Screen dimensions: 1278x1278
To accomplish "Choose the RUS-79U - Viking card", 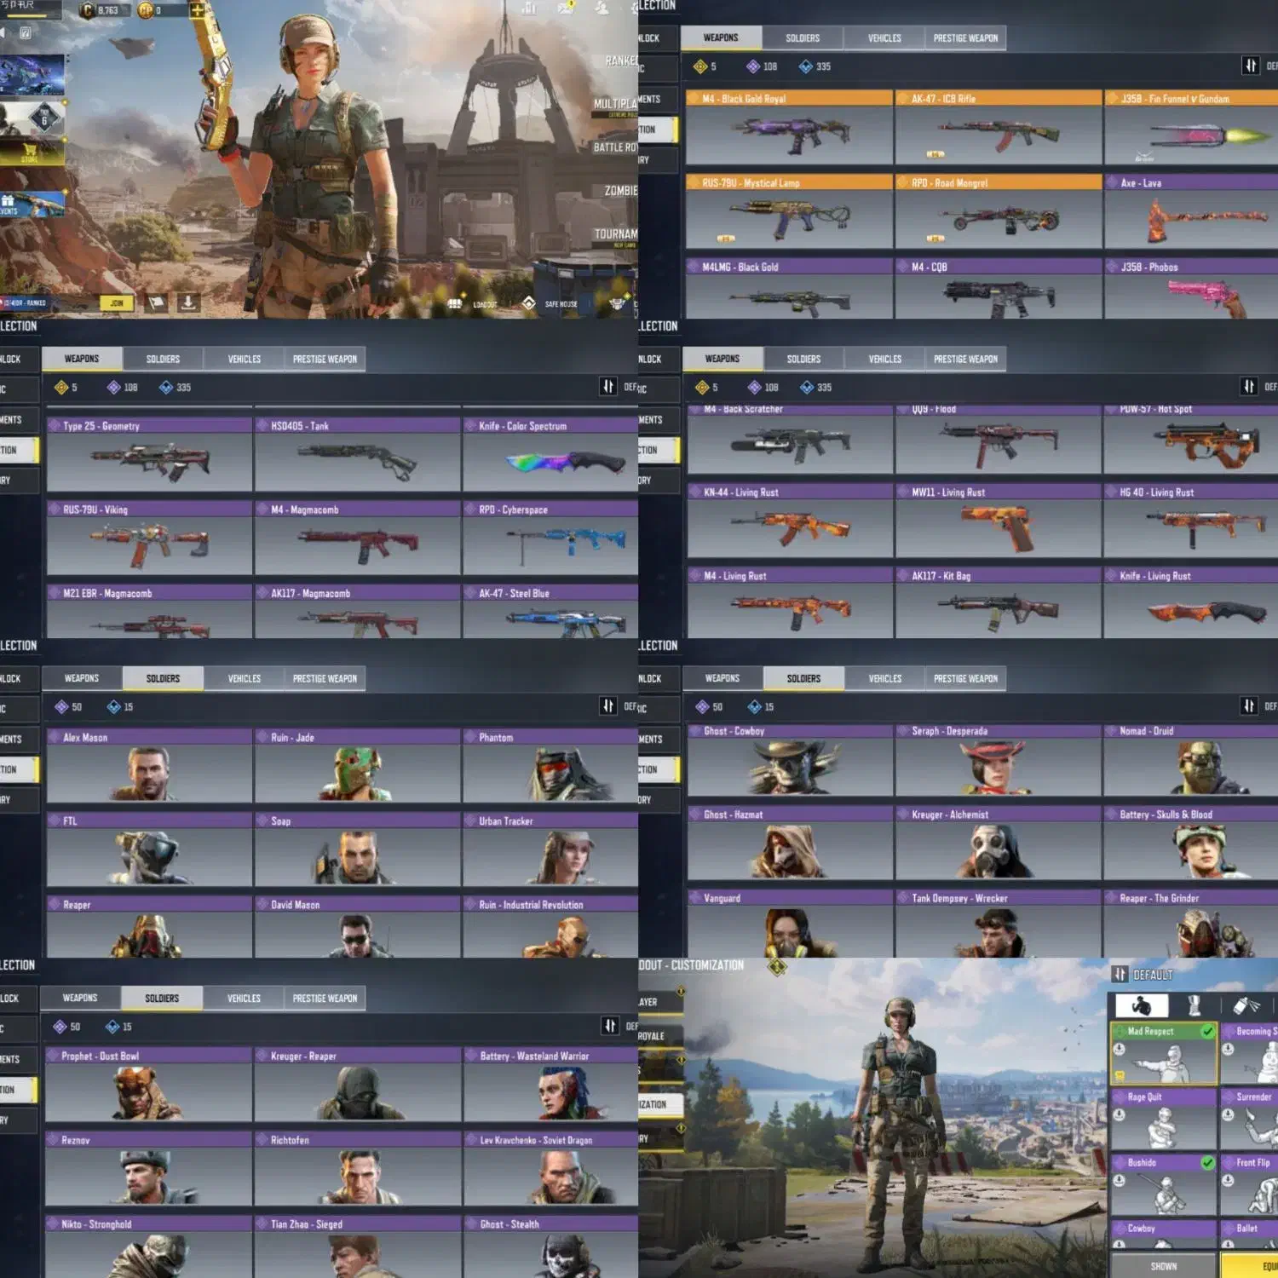I will [x=149, y=538].
